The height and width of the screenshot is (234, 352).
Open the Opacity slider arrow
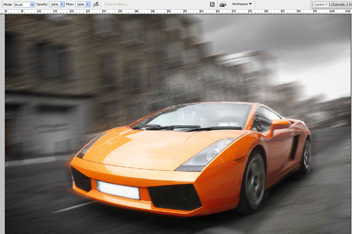pos(62,4)
